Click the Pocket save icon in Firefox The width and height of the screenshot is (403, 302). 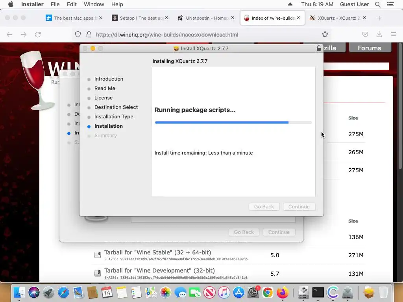[x=365, y=35]
